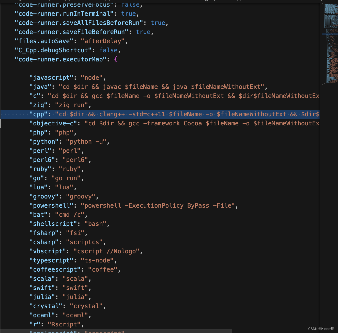The width and height of the screenshot is (338, 333).
Task: Click the "vbscript" key
Action: pyautogui.click(x=48, y=251)
